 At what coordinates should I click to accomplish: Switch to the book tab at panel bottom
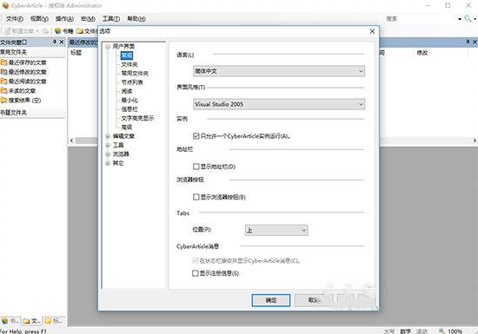pos(10,321)
